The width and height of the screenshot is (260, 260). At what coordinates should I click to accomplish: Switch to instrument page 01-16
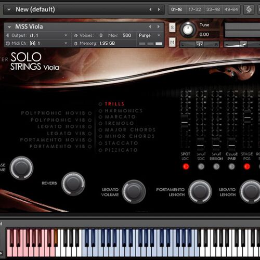tap(177, 9)
